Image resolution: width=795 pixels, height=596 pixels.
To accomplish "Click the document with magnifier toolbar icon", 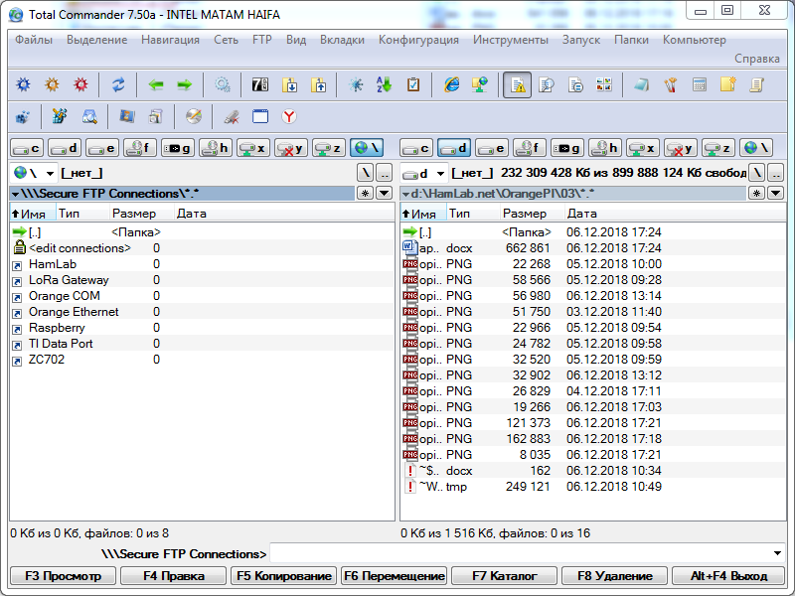I will [x=546, y=84].
